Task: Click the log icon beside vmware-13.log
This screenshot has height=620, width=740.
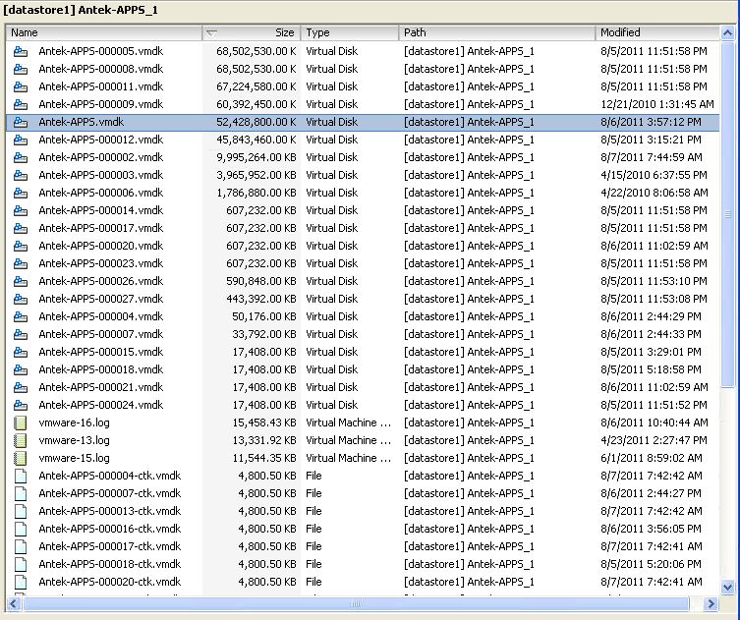Action: (x=21, y=441)
